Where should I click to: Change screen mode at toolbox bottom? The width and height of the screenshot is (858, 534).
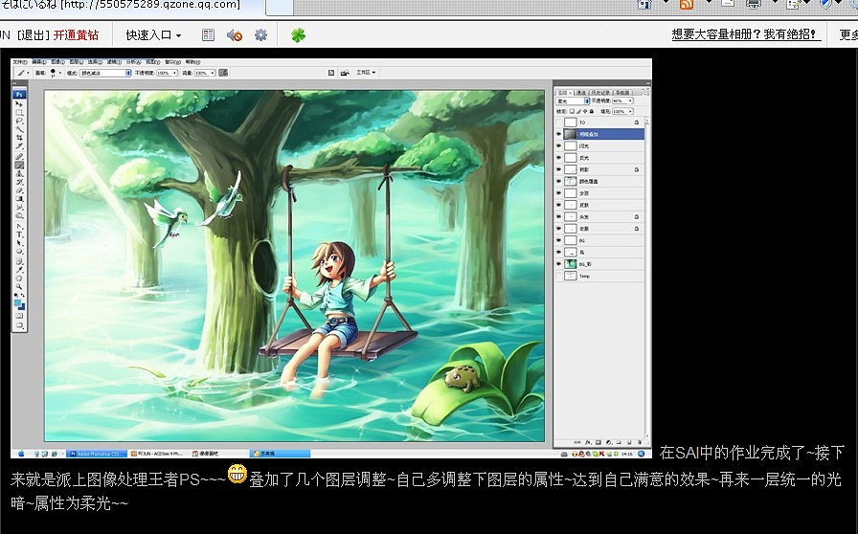(x=19, y=324)
